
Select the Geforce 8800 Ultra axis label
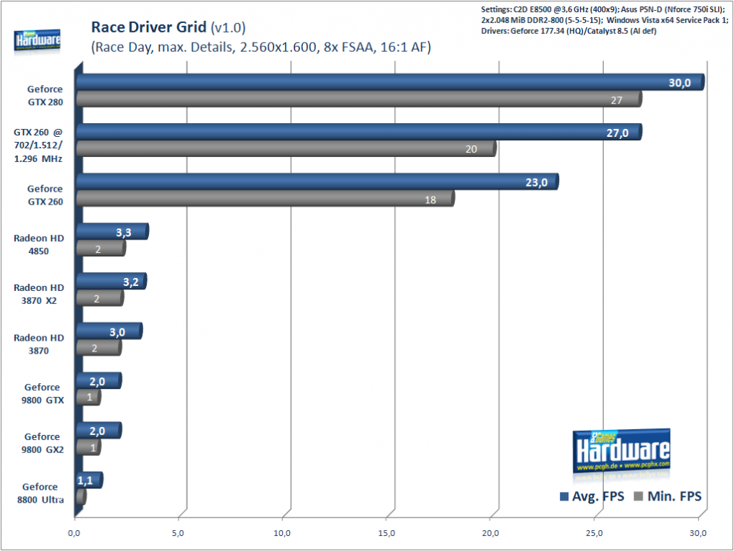pyautogui.click(x=41, y=493)
